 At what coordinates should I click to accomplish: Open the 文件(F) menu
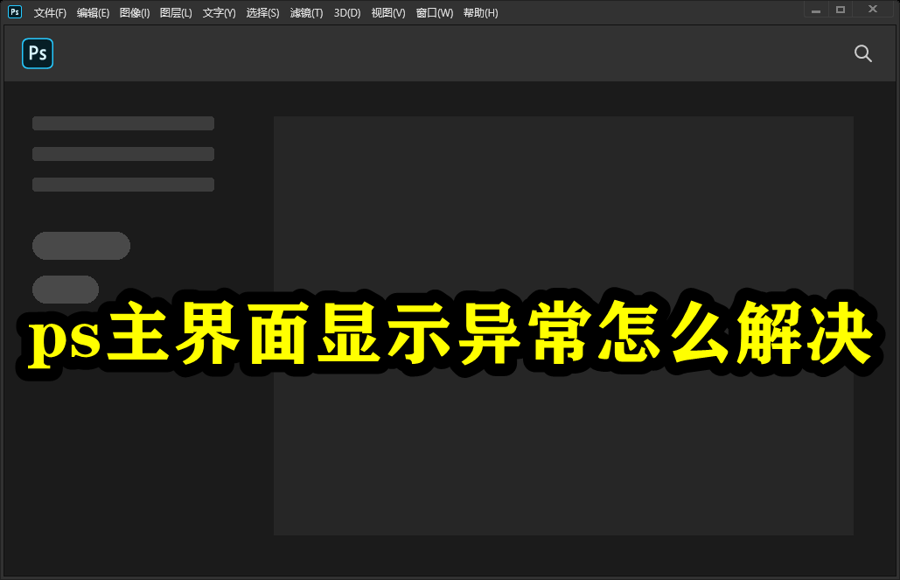pos(50,12)
